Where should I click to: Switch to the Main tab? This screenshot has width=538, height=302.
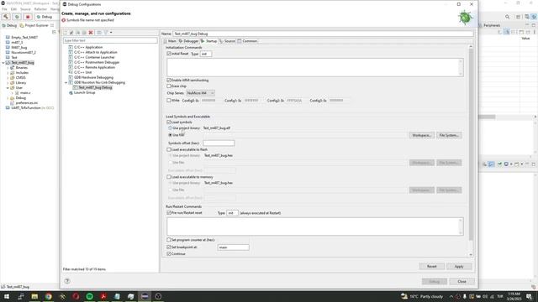(x=170, y=41)
